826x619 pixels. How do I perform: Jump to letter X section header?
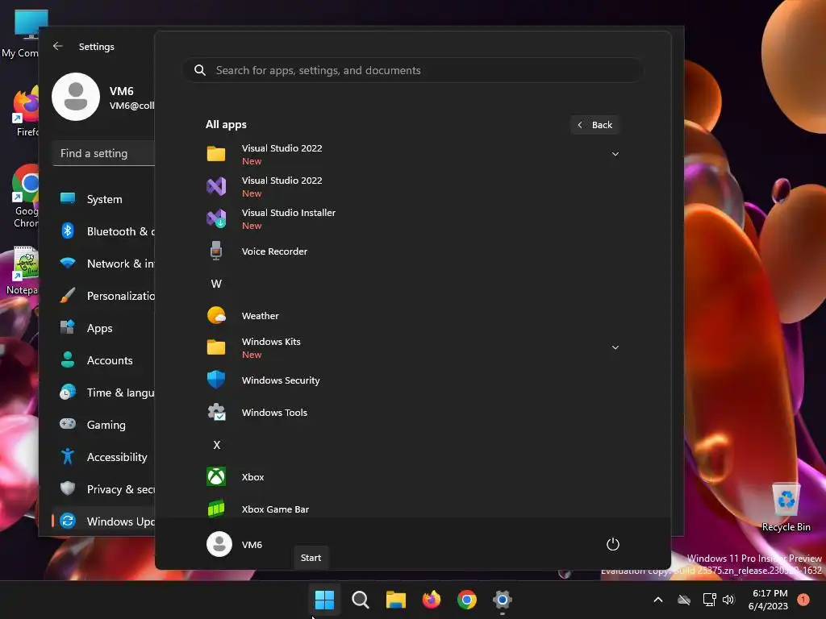[216, 445]
